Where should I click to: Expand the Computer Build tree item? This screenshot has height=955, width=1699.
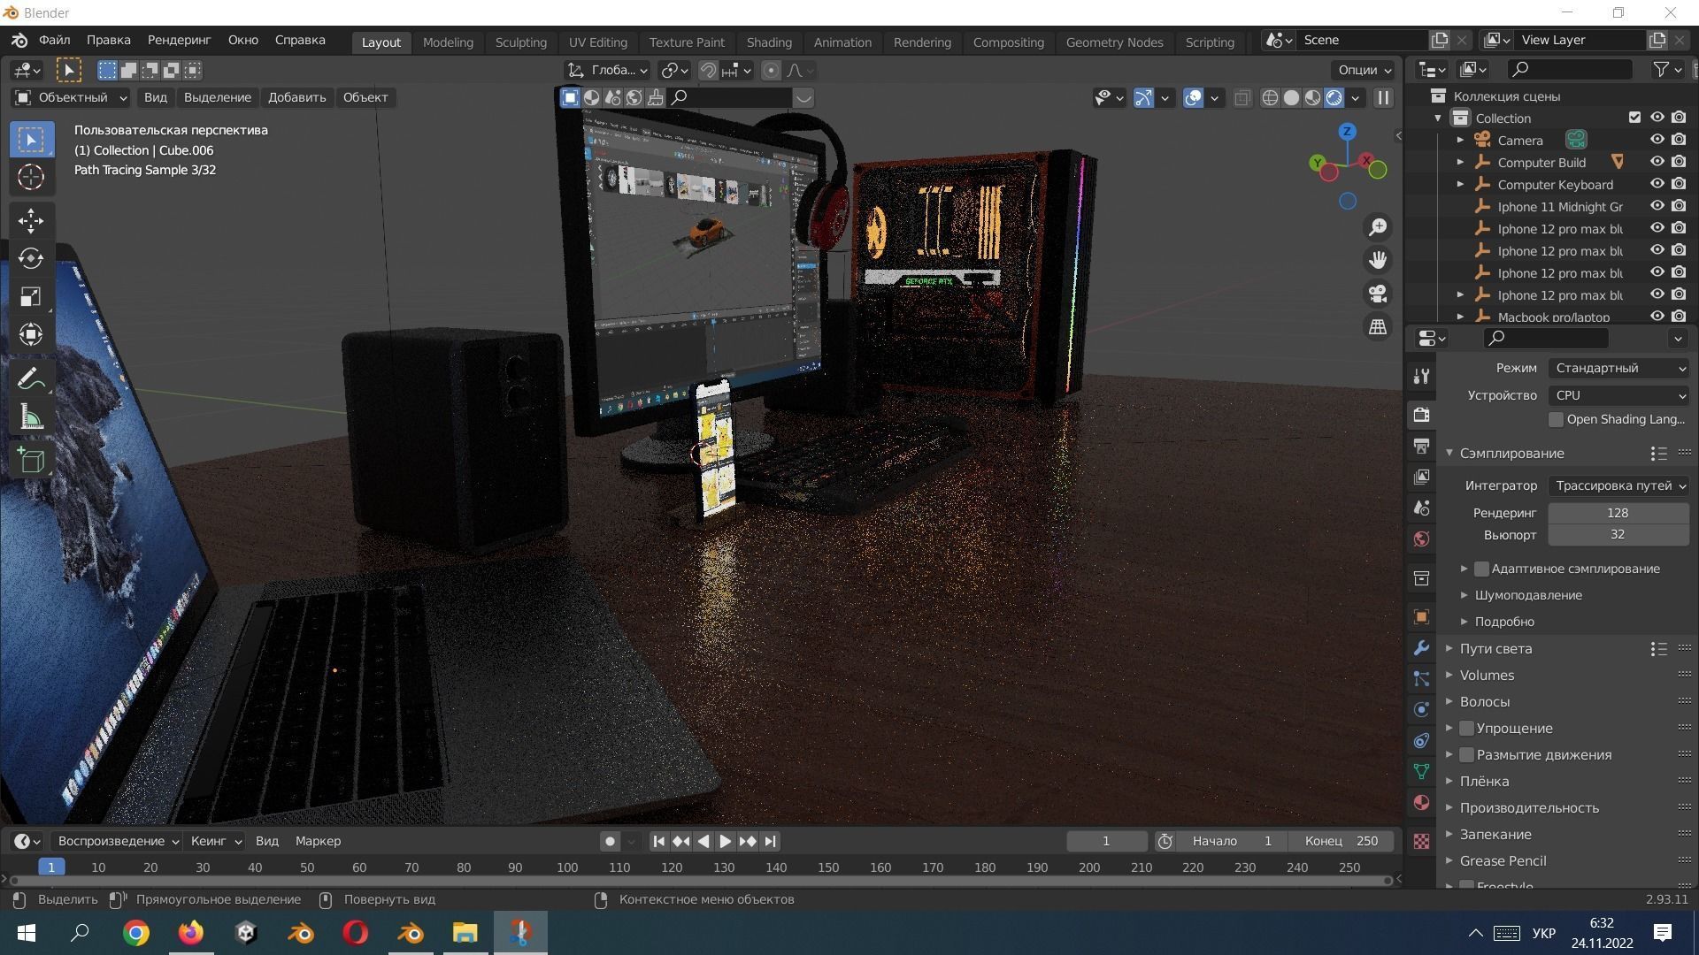tap(1460, 162)
